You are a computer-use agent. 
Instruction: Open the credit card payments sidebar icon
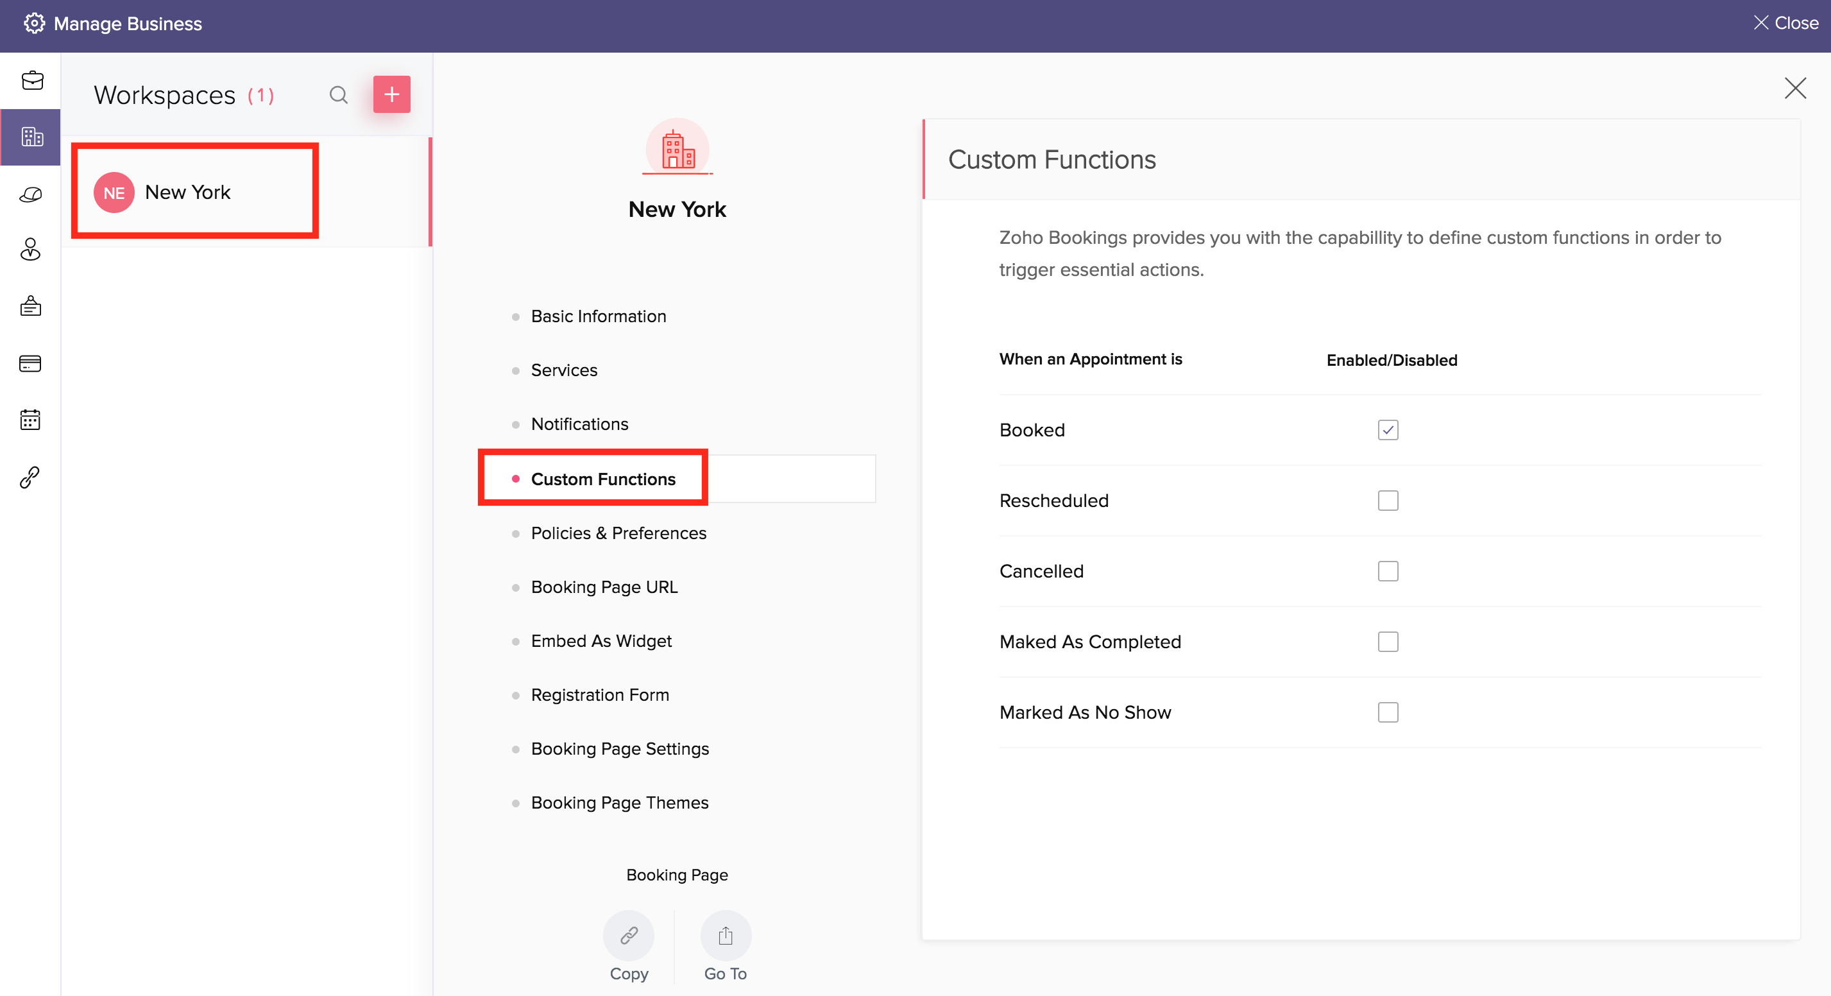[x=30, y=363]
